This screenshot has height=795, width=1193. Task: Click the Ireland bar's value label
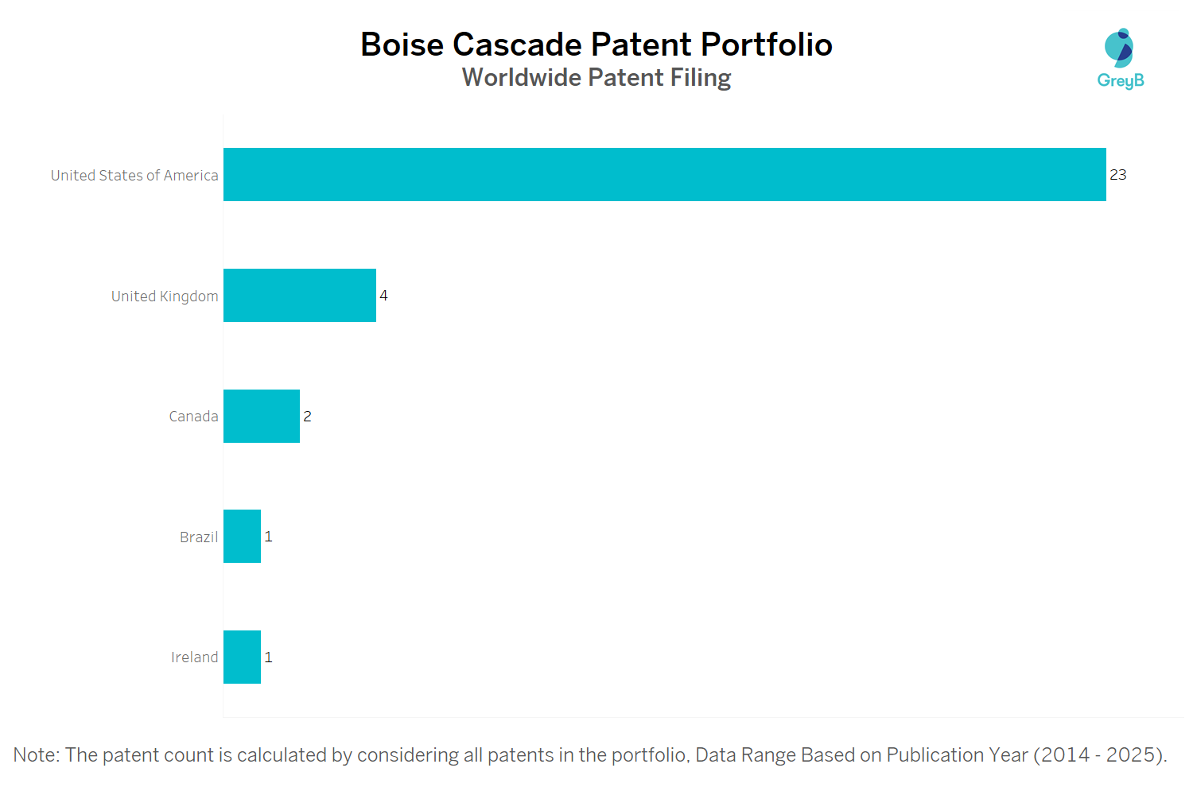pyautogui.click(x=269, y=657)
